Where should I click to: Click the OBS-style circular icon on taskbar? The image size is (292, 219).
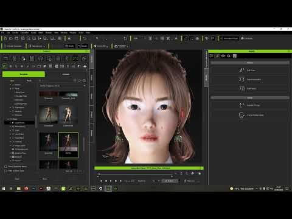(x=101, y=189)
